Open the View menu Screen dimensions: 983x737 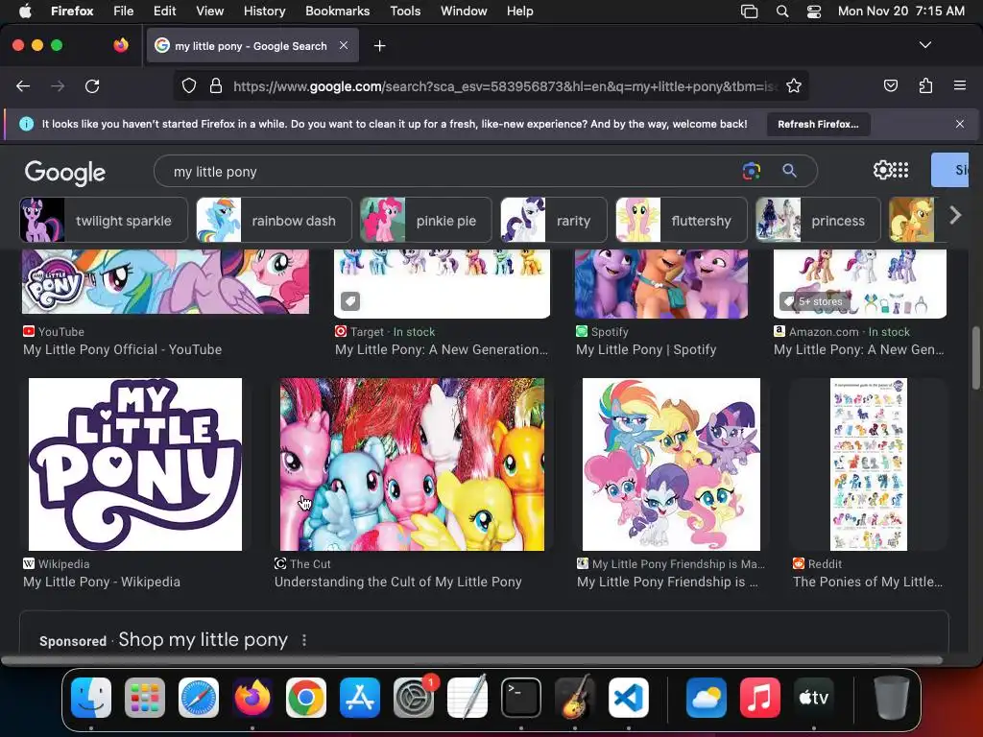[209, 11]
